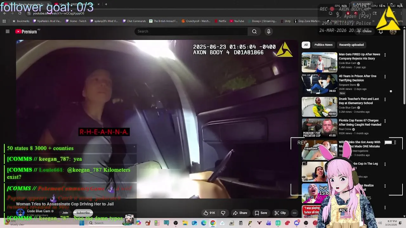Close the Woman Tries to Assassinate tab
The height and width of the screenshot is (228, 406).
pos(48,4)
